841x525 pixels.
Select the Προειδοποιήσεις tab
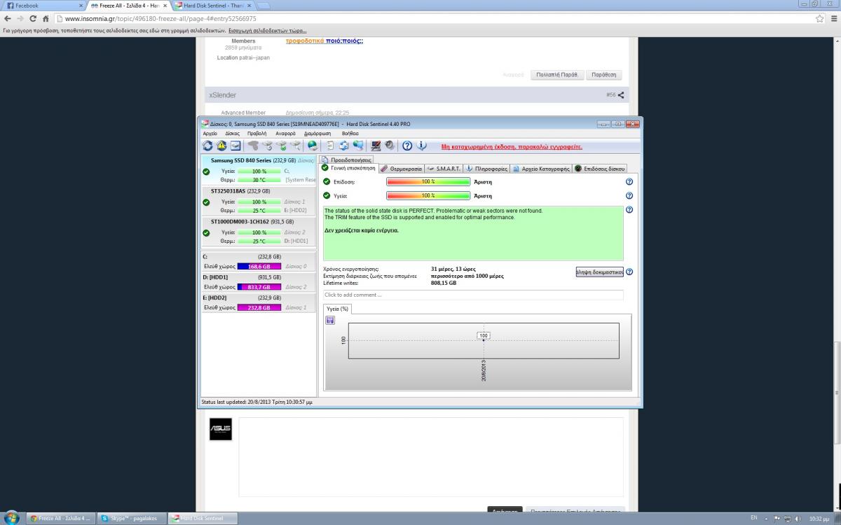coord(347,160)
